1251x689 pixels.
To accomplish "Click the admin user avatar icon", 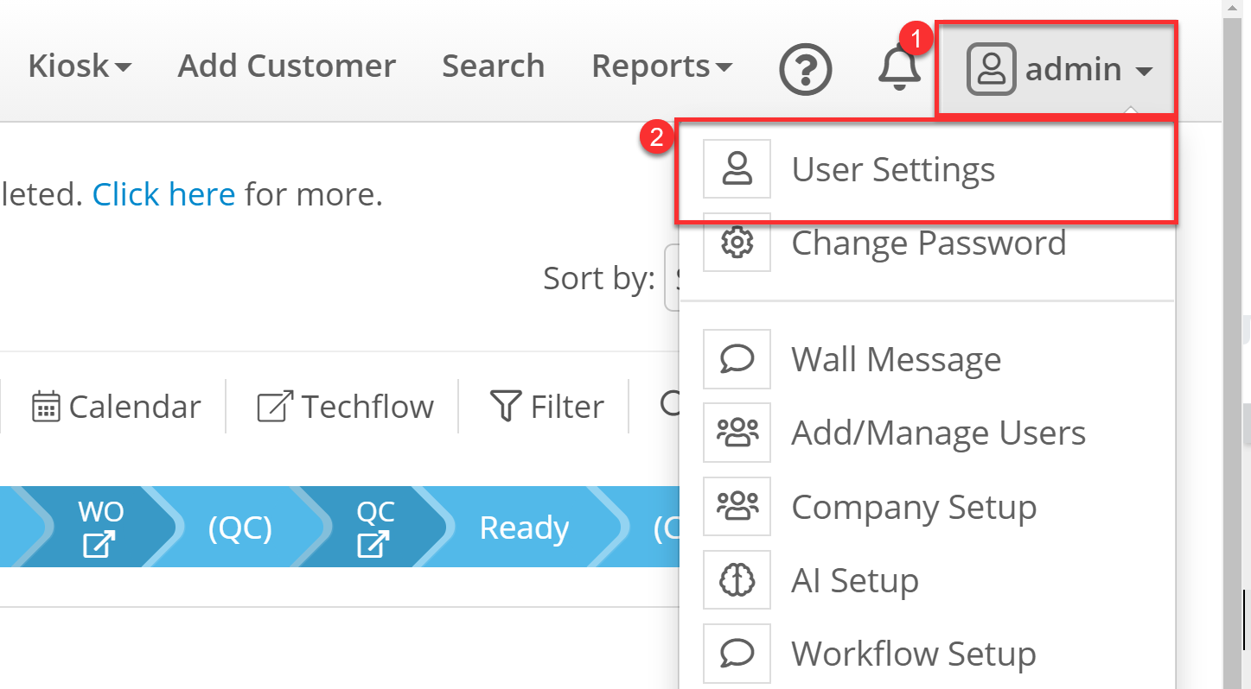I will 991,69.
